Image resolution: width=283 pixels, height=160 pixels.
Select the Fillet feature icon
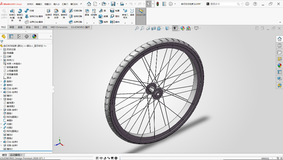[87, 11]
